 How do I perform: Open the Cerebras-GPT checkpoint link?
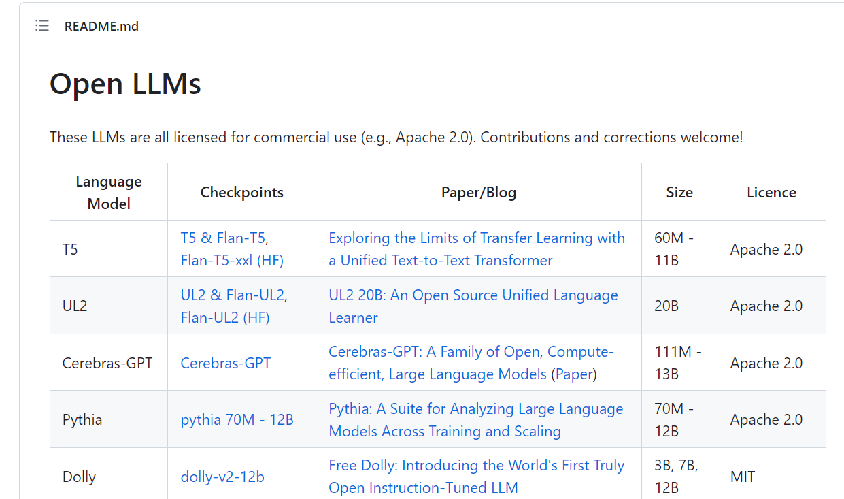pyautogui.click(x=225, y=363)
